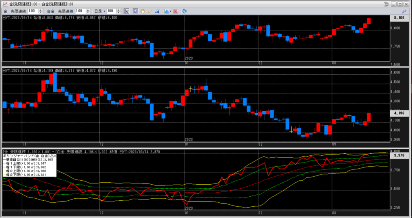
Task: Click the 幅２上限 yellow band legend entry
Action: (24, 171)
